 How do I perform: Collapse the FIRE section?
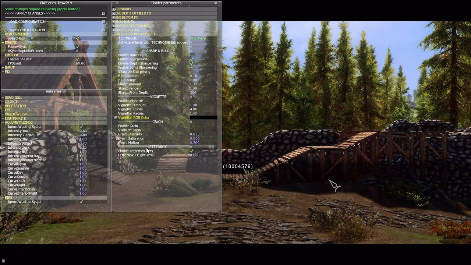click(3, 198)
